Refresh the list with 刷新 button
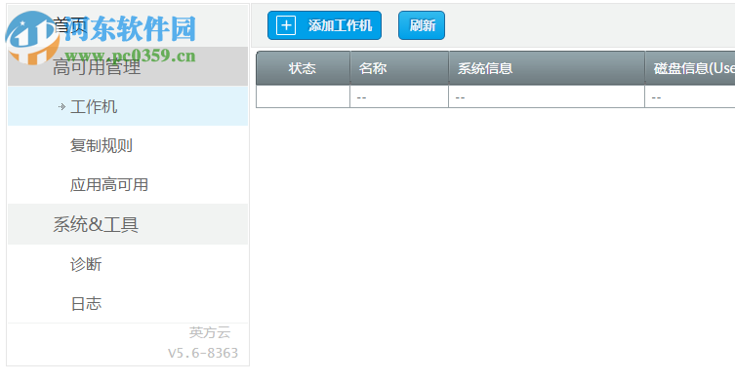The image size is (735, 382). coord(422,25)
